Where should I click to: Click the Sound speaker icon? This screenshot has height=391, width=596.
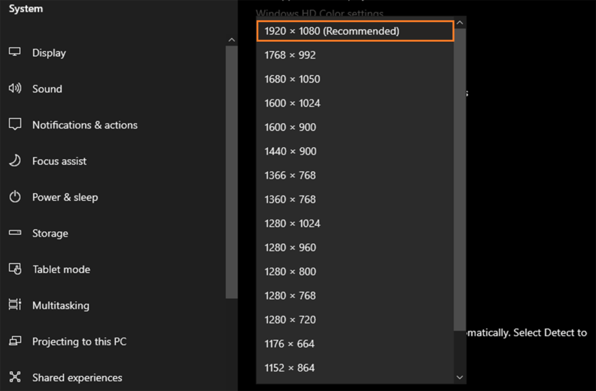click(x=15, y=88)
